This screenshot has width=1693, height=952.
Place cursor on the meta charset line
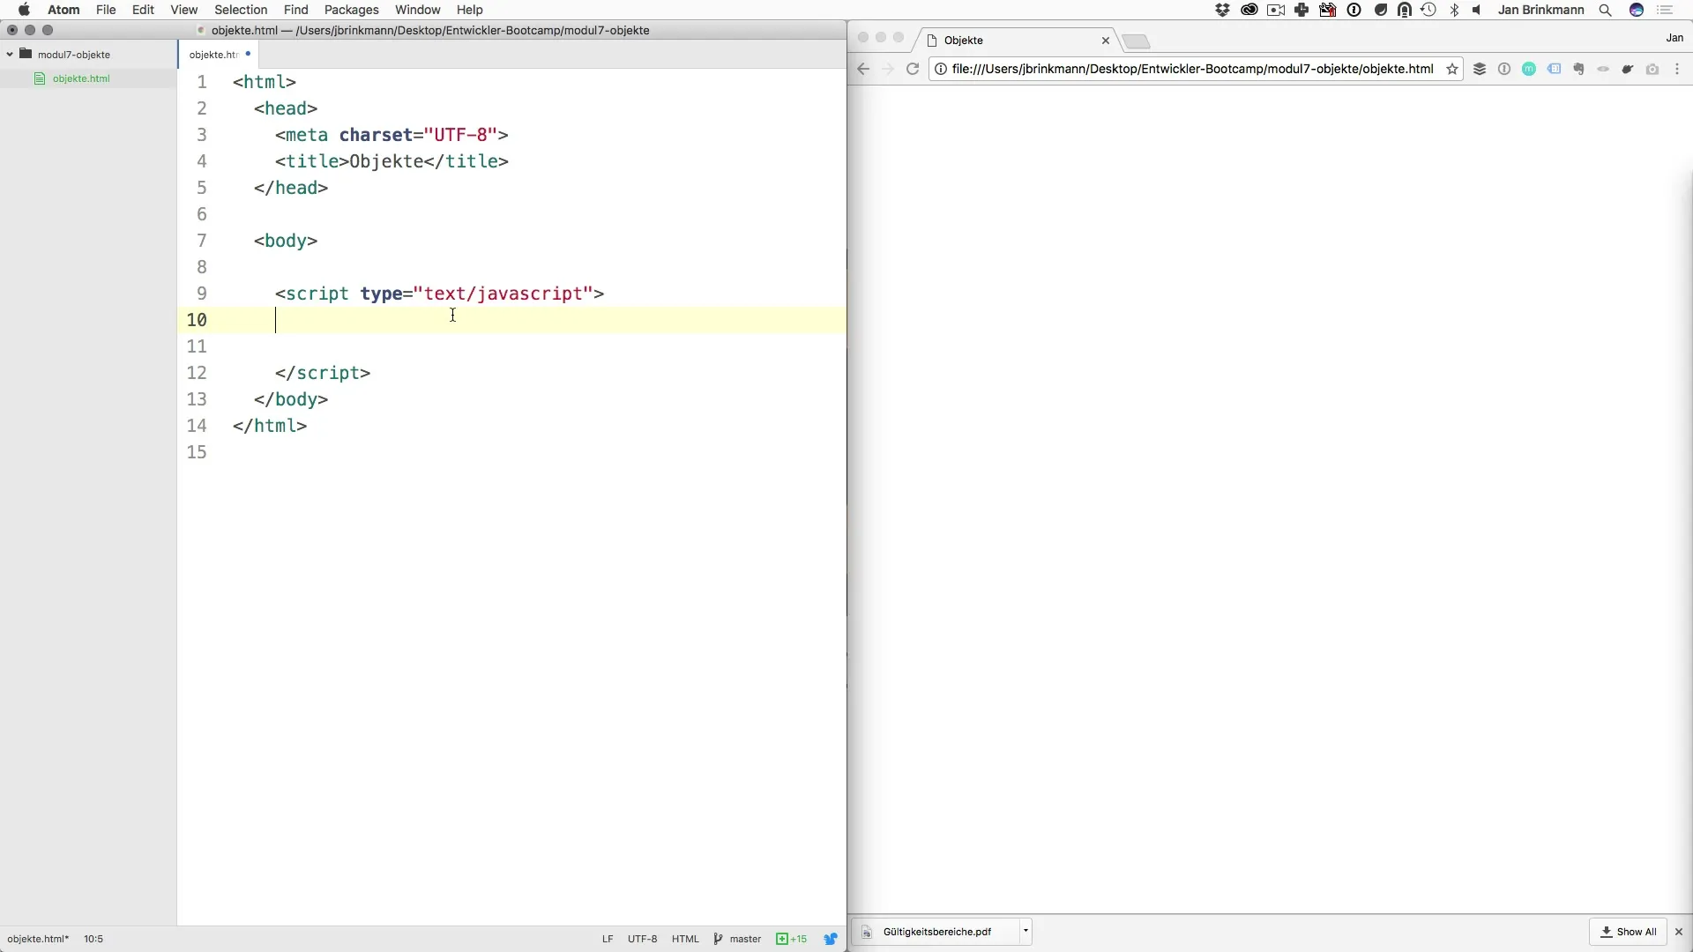pos(392,135)
